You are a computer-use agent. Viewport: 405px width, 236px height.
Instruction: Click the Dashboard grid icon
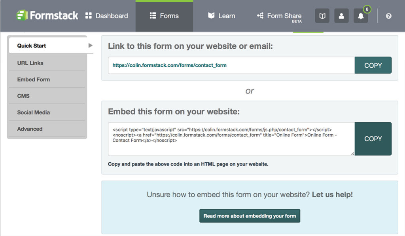pos(89,16)
